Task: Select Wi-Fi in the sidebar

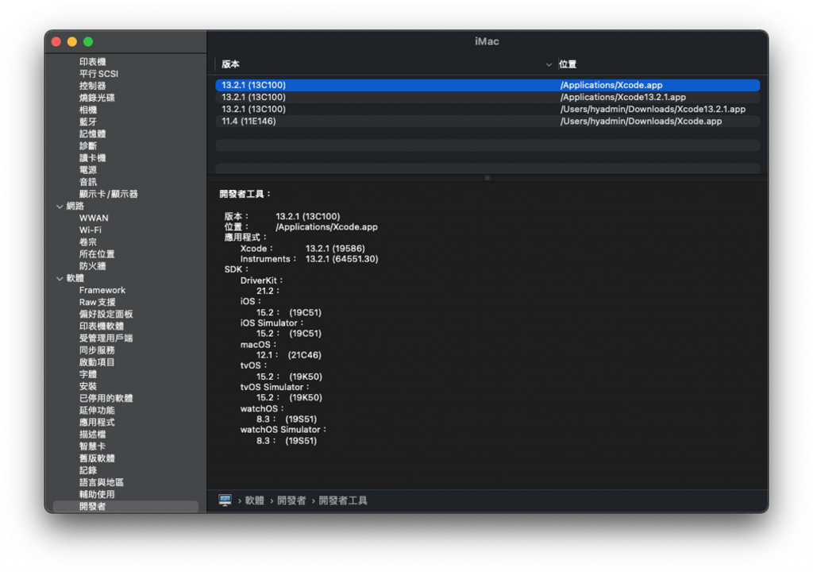Action: 91,230
